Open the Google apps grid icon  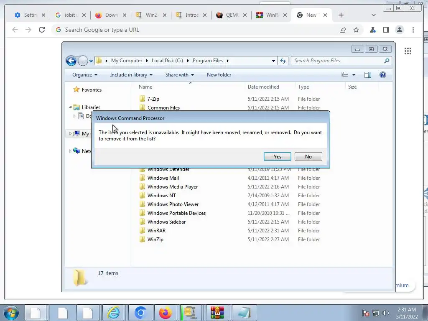(408, 51)
